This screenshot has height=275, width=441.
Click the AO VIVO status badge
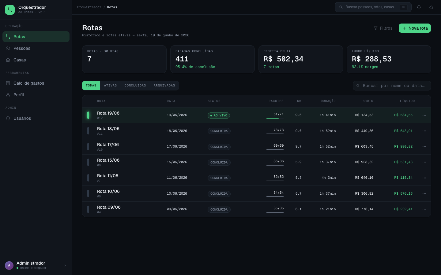pos(219,116)
